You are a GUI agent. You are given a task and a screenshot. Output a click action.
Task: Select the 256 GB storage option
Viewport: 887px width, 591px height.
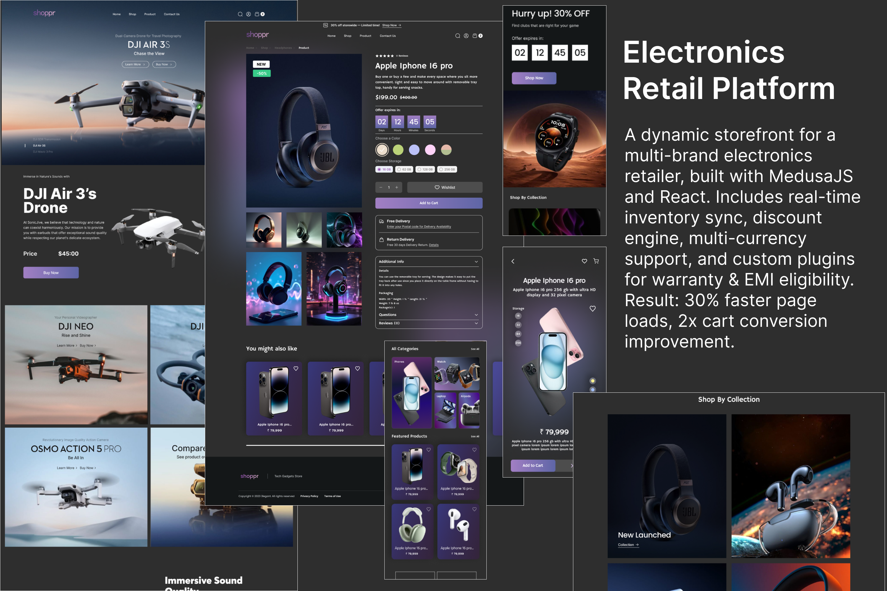pyautogui.click(x=447, y=170)
